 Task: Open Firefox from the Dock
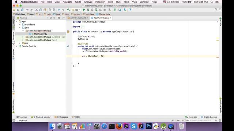coord(119,126)
